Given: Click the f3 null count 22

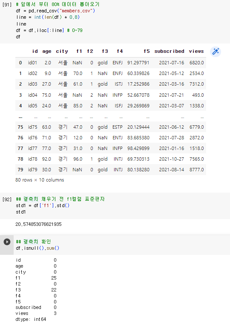Looking at the screenshot, I should pyautogui.click(x=54, y=290).
